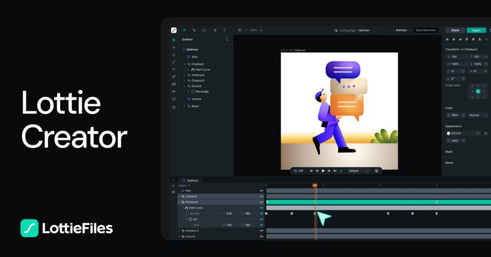Jump to the last frame
The width and height of the screenshot is (491, 257).
[334, 171]
